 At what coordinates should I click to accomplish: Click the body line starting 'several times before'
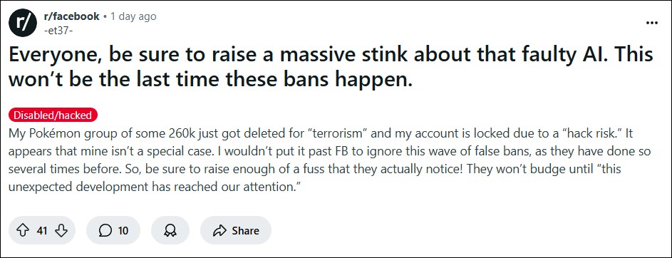point(316,170)
